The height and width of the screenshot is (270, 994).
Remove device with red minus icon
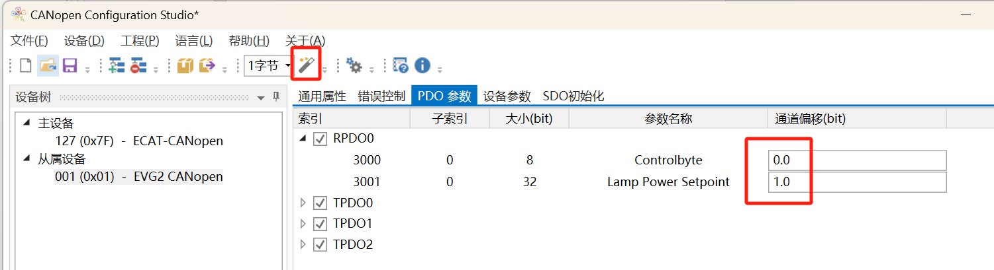[138, 65]
